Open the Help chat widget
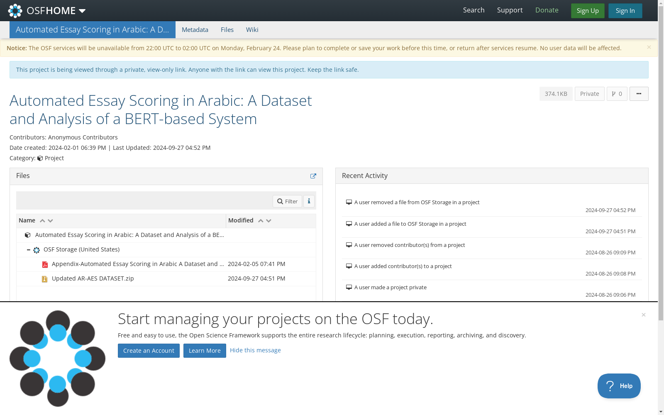 pos(619,386)
